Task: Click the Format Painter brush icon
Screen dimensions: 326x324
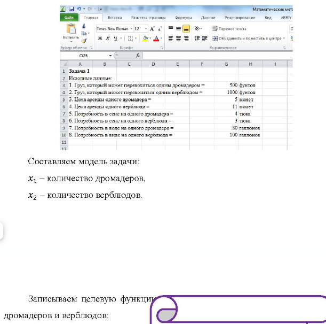Action: tap(84, 41)
